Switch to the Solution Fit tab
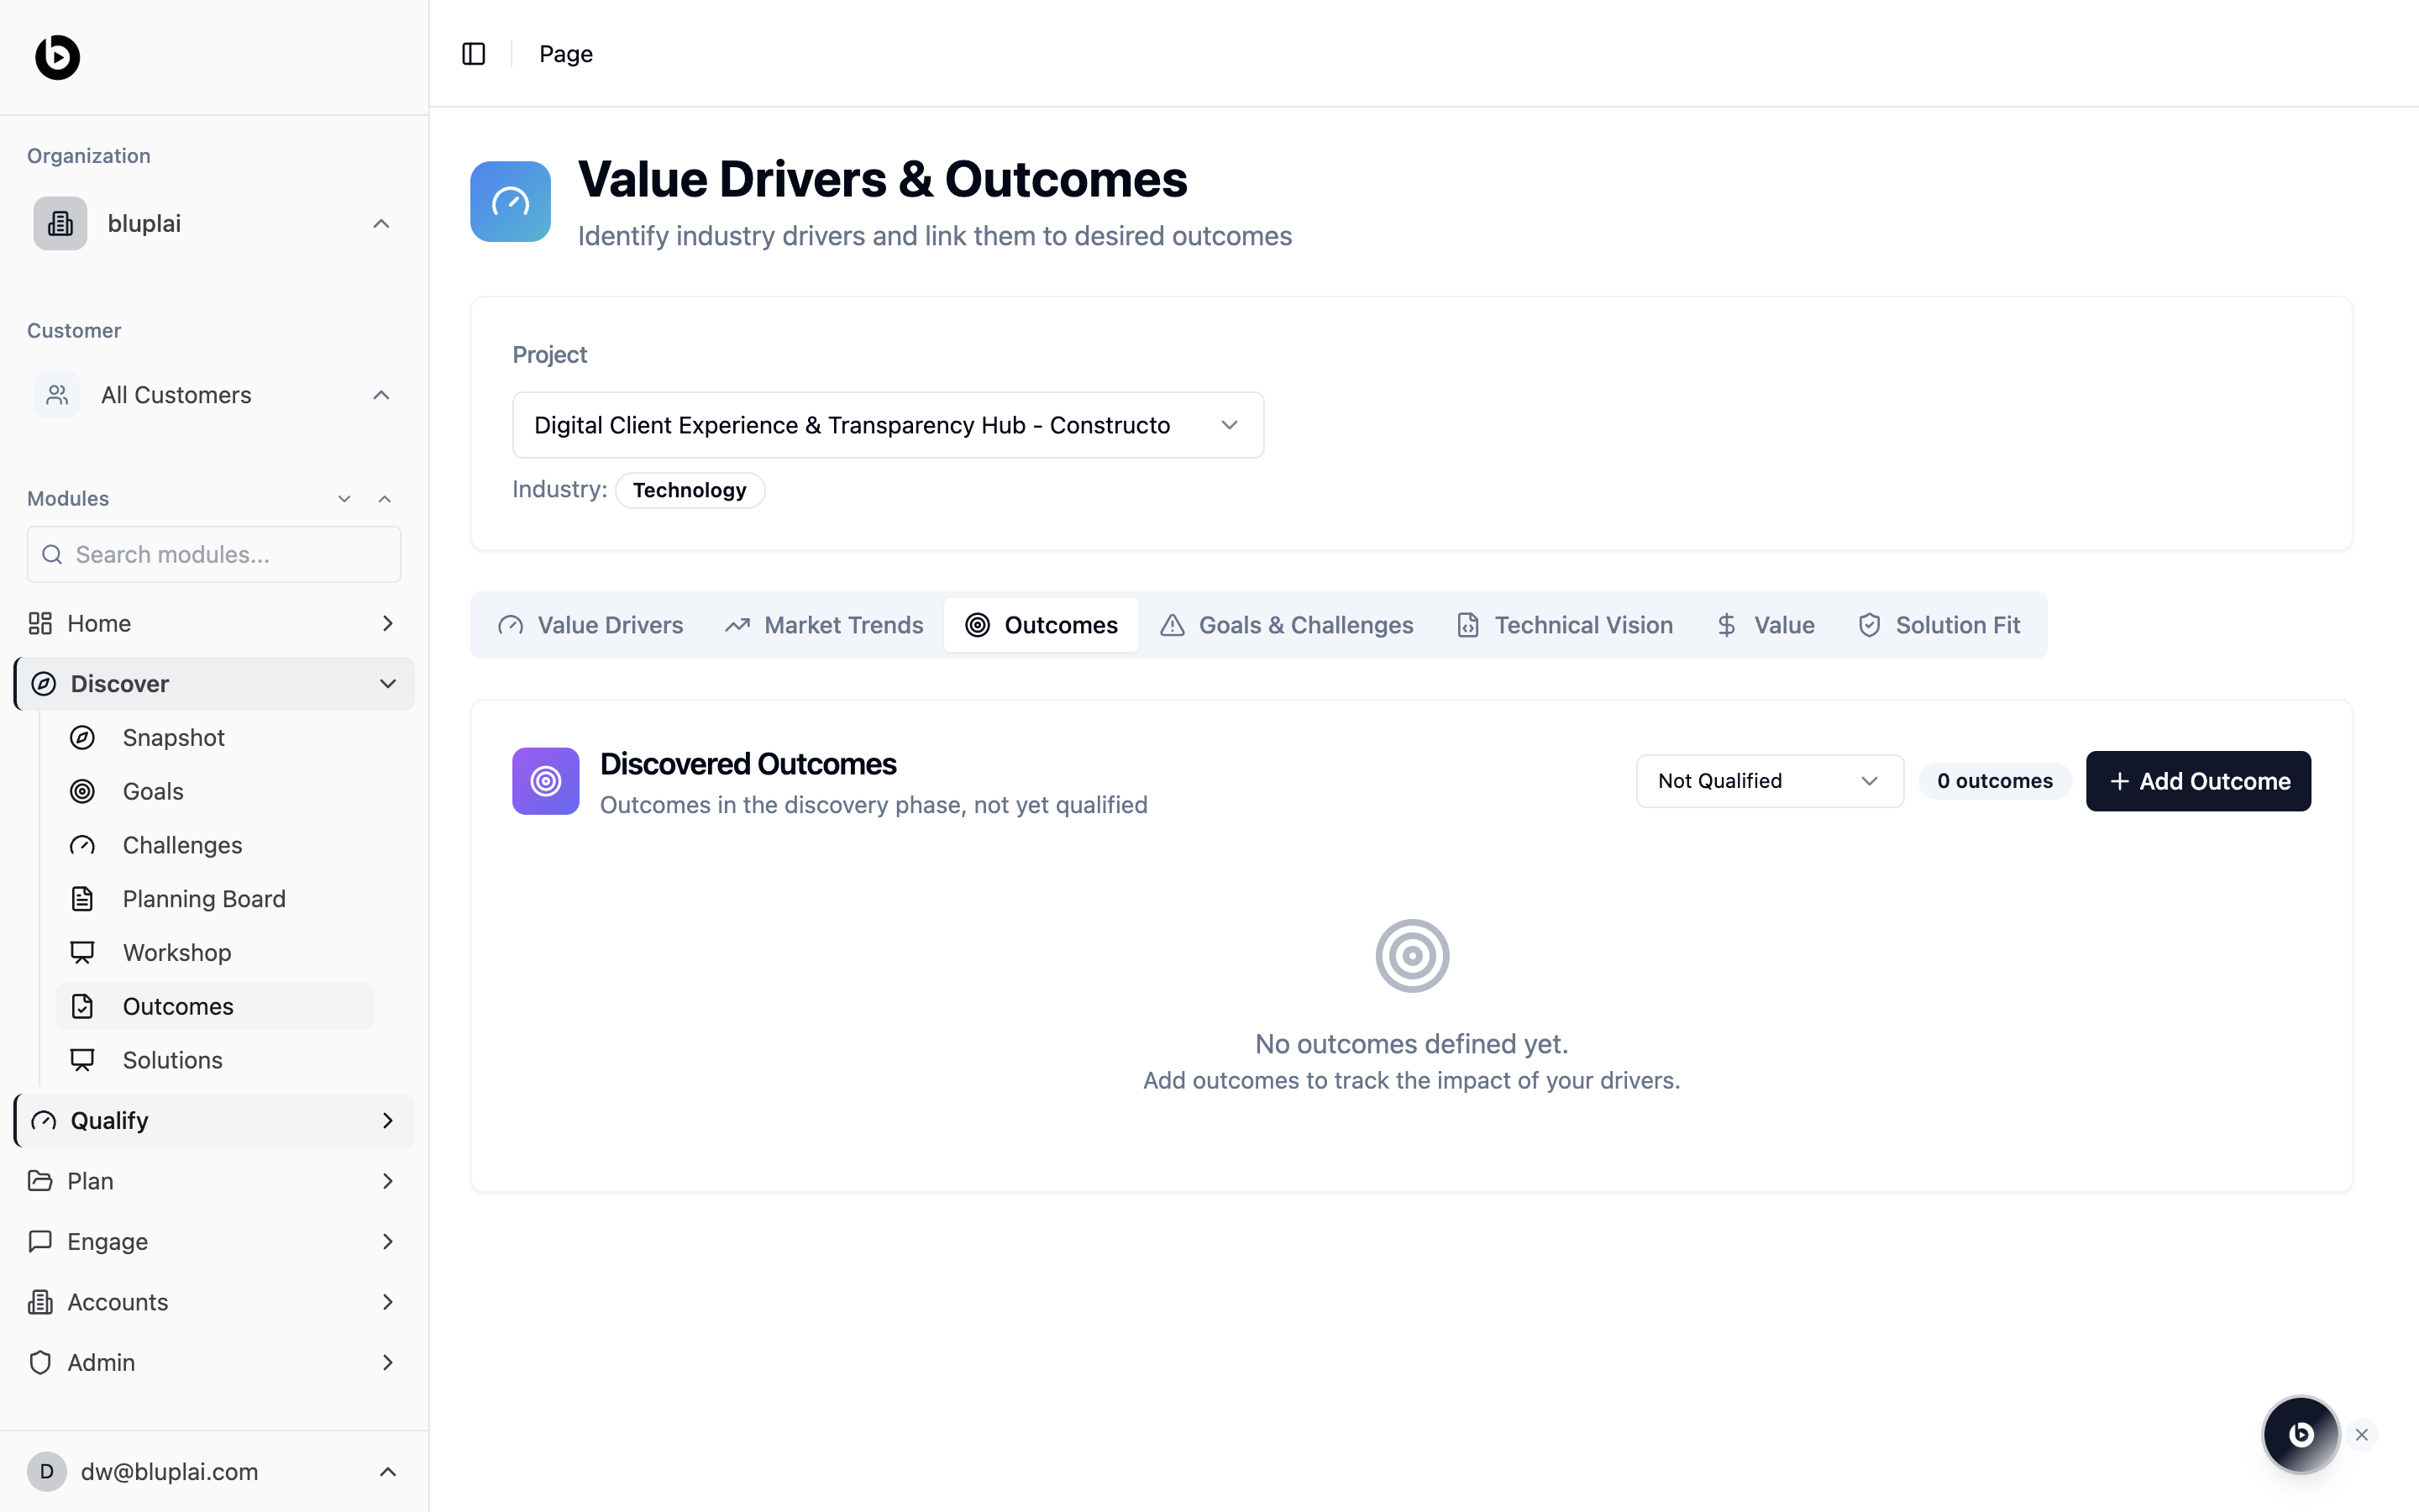Screen dimensions: 2419x1512 click(x=1939, y=625)
